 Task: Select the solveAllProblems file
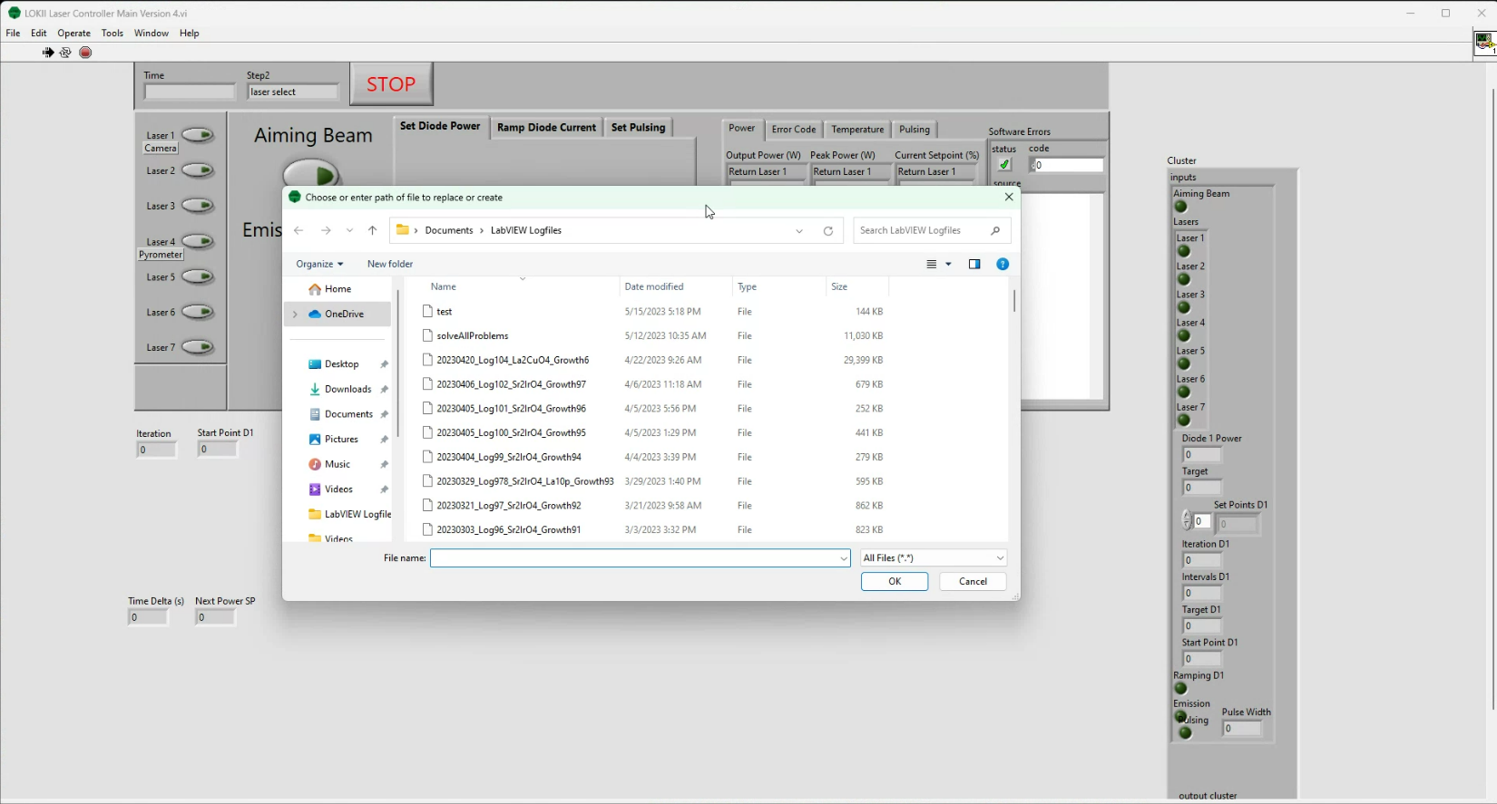pyautogui.click(x=473, y=335)
